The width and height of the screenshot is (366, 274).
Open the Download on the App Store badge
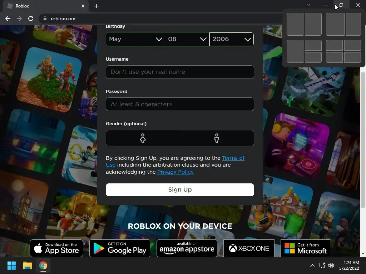pyautogui.click(x=56, y=248)
